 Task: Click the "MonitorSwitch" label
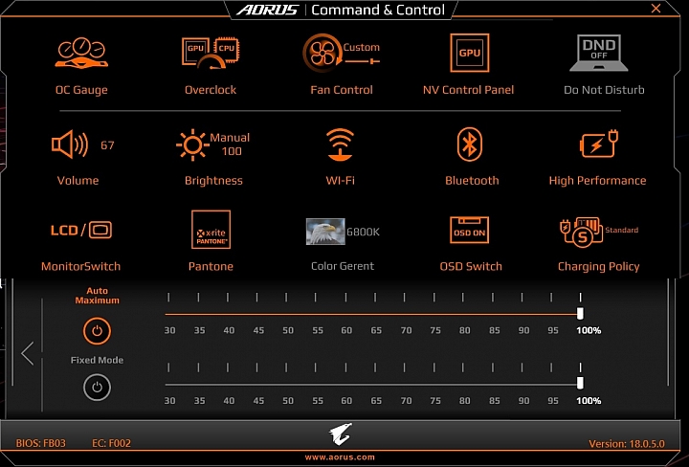pos(80,266)
